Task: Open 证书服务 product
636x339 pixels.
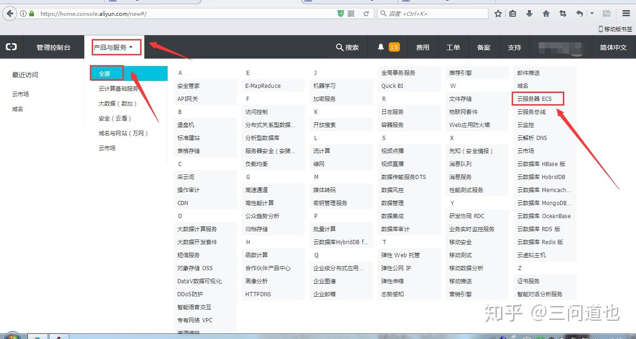Action: [x=528, y=281]
